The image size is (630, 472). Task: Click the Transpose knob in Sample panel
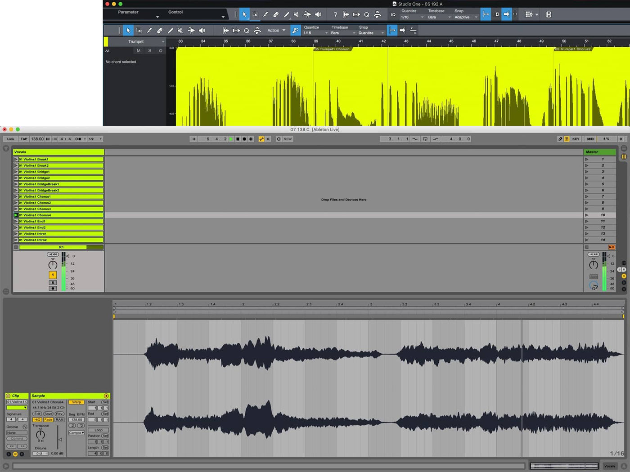pyautogui.click(x=40, y=434)
